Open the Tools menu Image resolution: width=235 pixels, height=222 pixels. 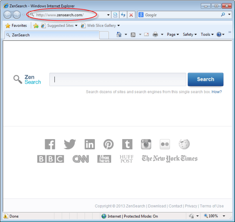pyautogui.click(x=207, y=35)
